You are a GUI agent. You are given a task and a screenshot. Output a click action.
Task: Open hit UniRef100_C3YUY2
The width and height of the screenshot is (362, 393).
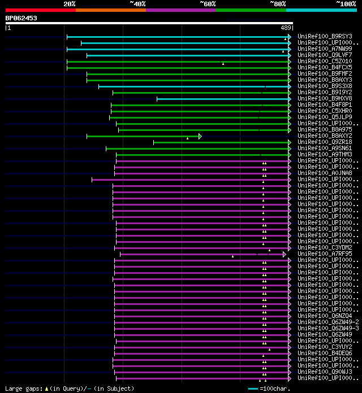(x=325, y=347)
